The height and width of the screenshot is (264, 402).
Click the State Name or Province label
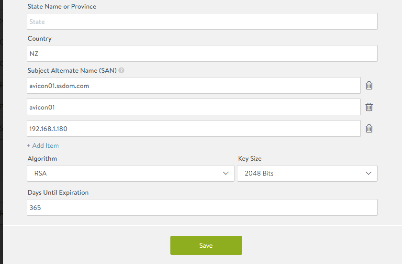[62, 6]
